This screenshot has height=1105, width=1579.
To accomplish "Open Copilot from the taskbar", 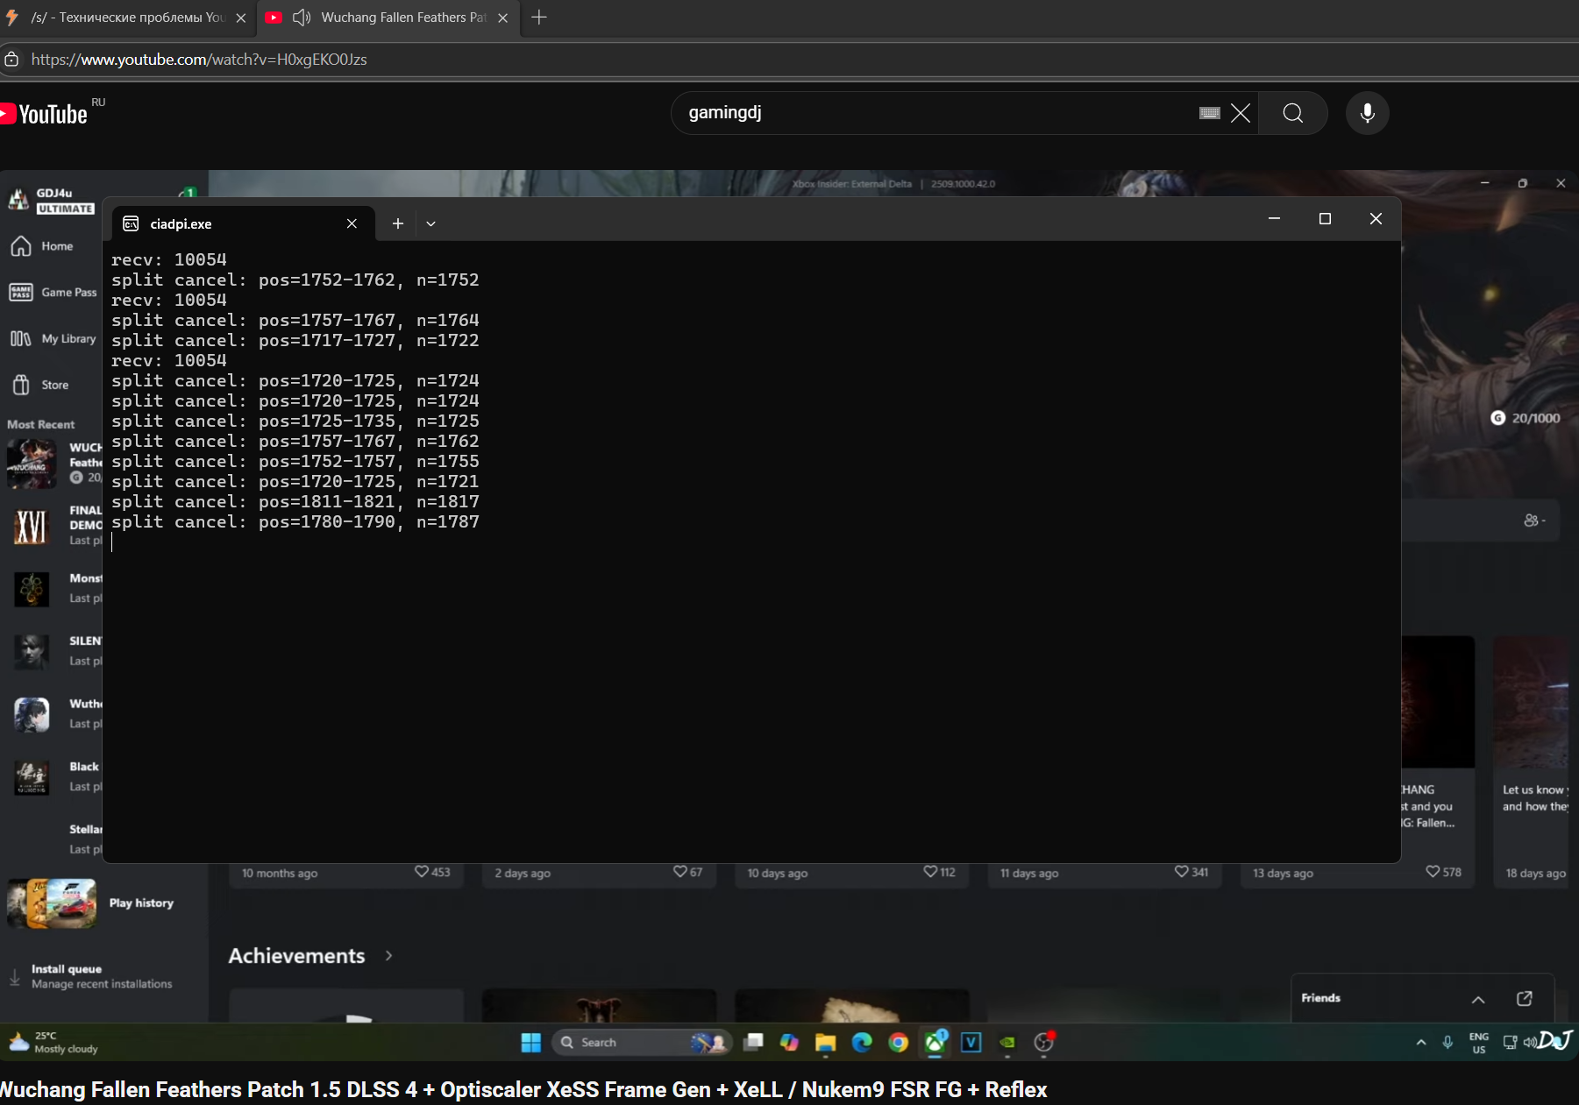I will point(789,1042).
